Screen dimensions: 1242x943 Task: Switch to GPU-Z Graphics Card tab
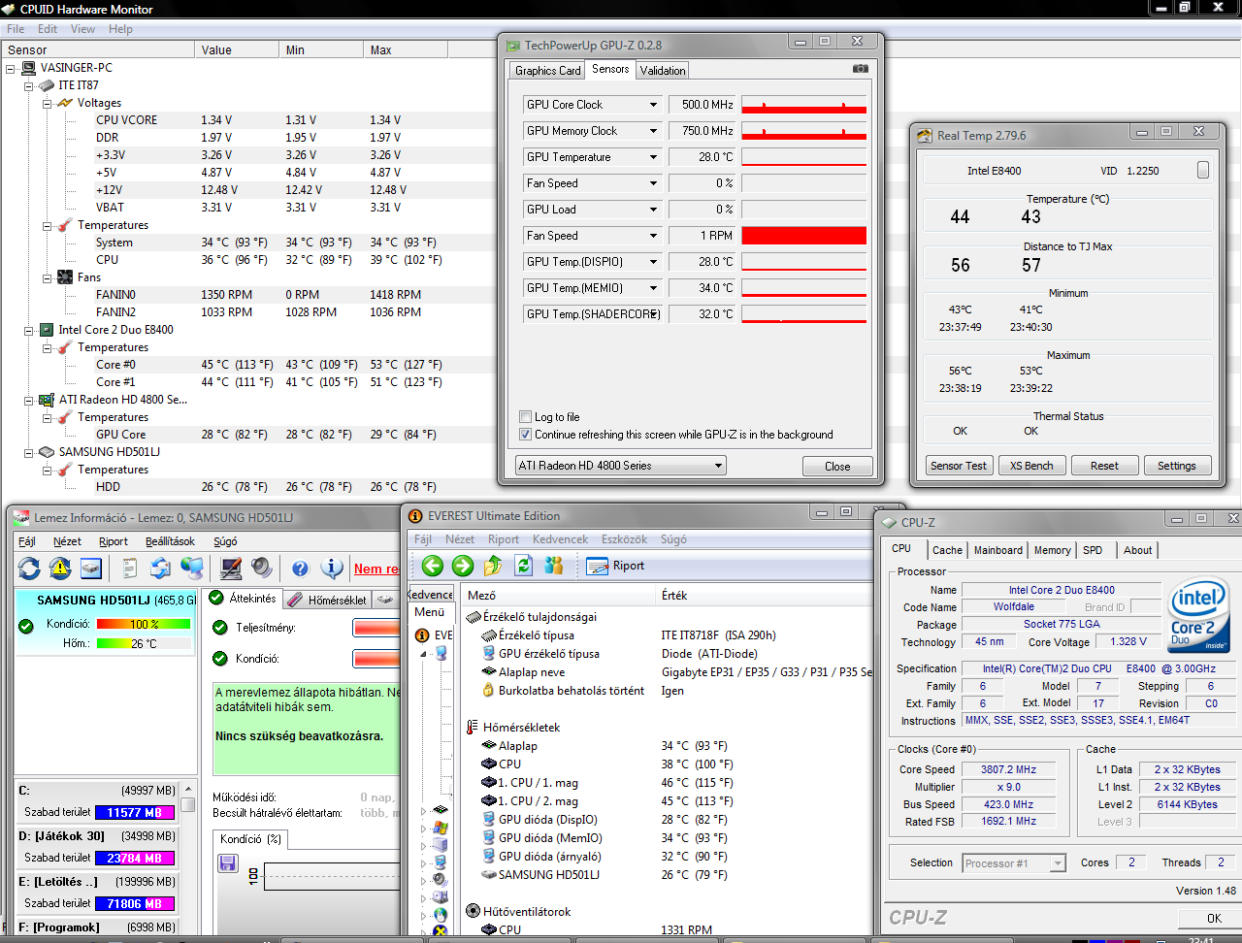[x=548, y=71]
